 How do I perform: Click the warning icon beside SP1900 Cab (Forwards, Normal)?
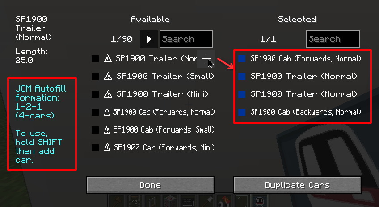point(107,112)
